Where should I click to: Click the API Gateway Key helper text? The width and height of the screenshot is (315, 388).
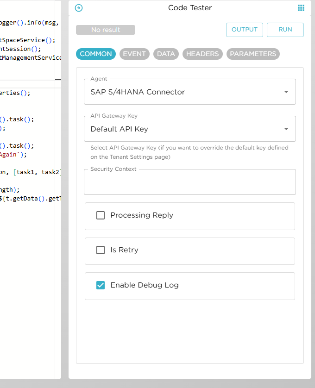[189, 152]
